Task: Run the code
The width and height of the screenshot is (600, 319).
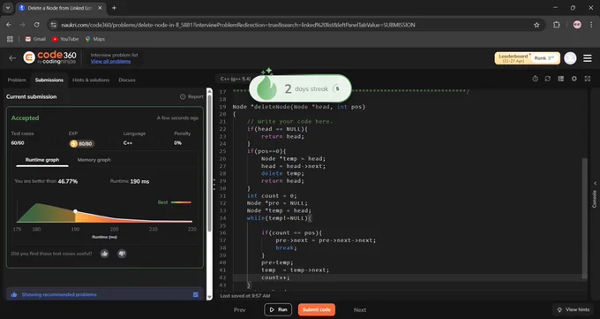Action: coord(278,310)
